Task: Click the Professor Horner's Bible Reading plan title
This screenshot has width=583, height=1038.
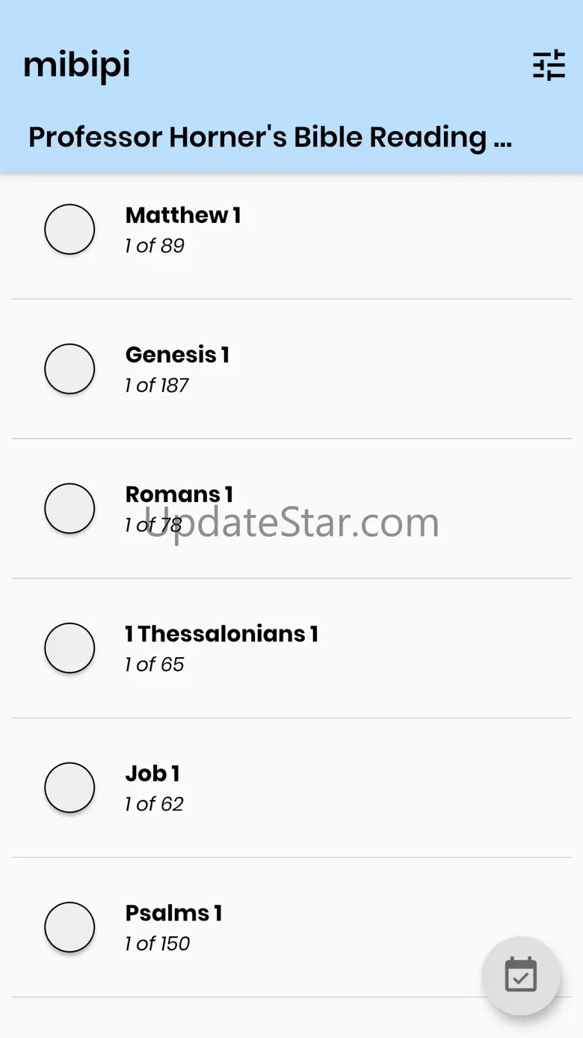Action: (270, 137)
